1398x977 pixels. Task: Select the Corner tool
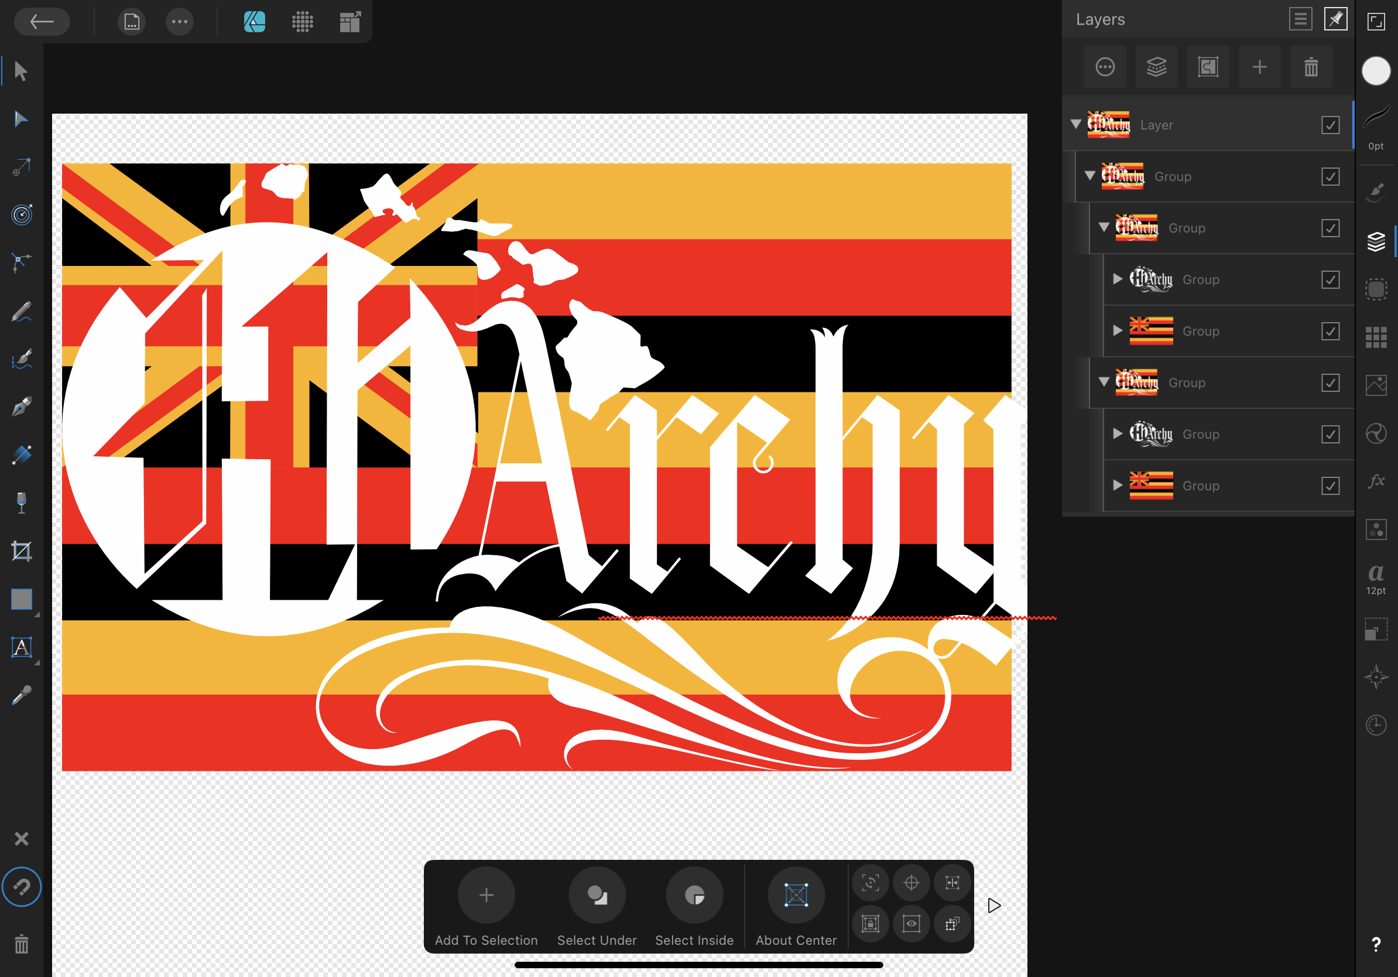21,262
